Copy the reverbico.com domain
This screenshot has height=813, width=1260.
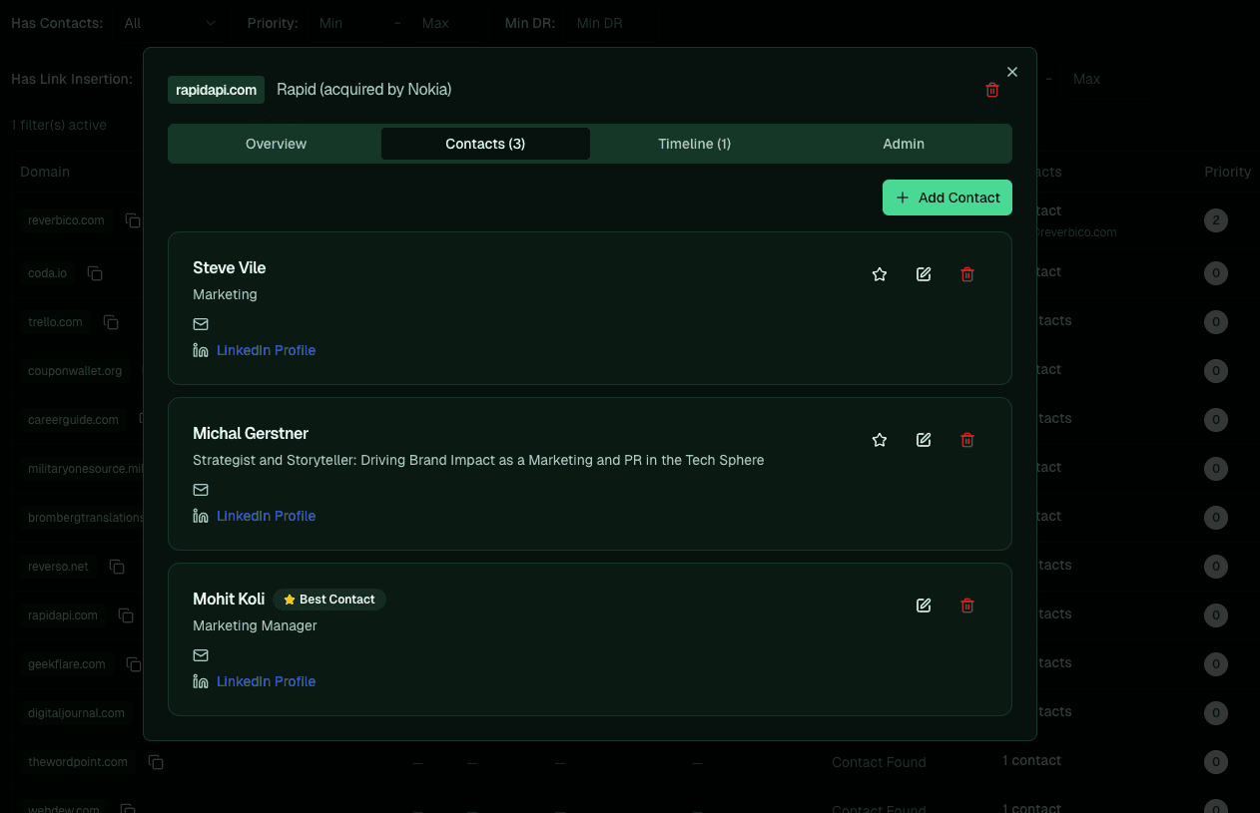(132, 220)
